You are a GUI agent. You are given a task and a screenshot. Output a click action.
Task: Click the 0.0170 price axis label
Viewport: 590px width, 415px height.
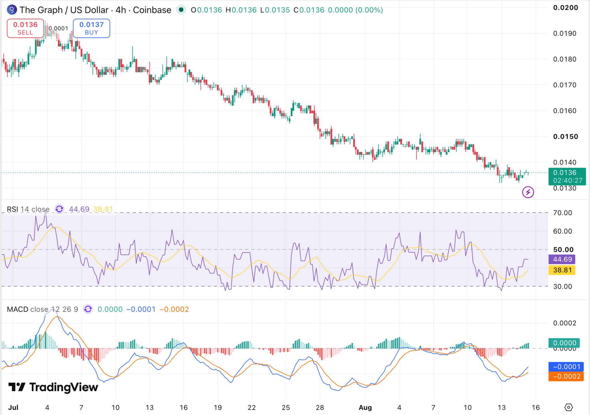565,85
